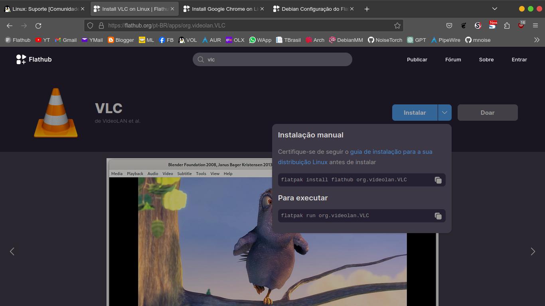545x306 pixels.
Task: Open a new browser tab
Action: pyautogui.click(x=367, y=9)
